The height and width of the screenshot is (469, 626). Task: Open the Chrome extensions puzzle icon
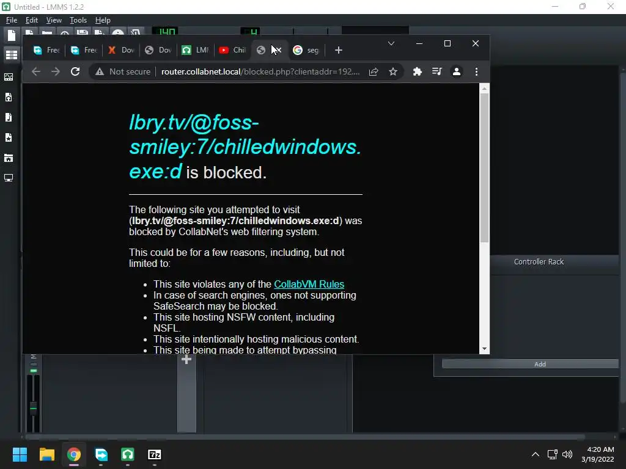[417, 71]
